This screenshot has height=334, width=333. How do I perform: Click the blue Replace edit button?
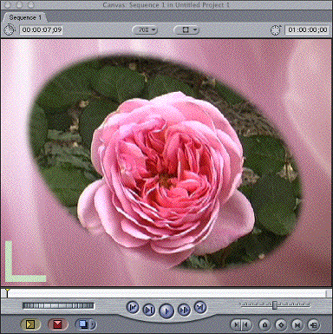(83, 324)
